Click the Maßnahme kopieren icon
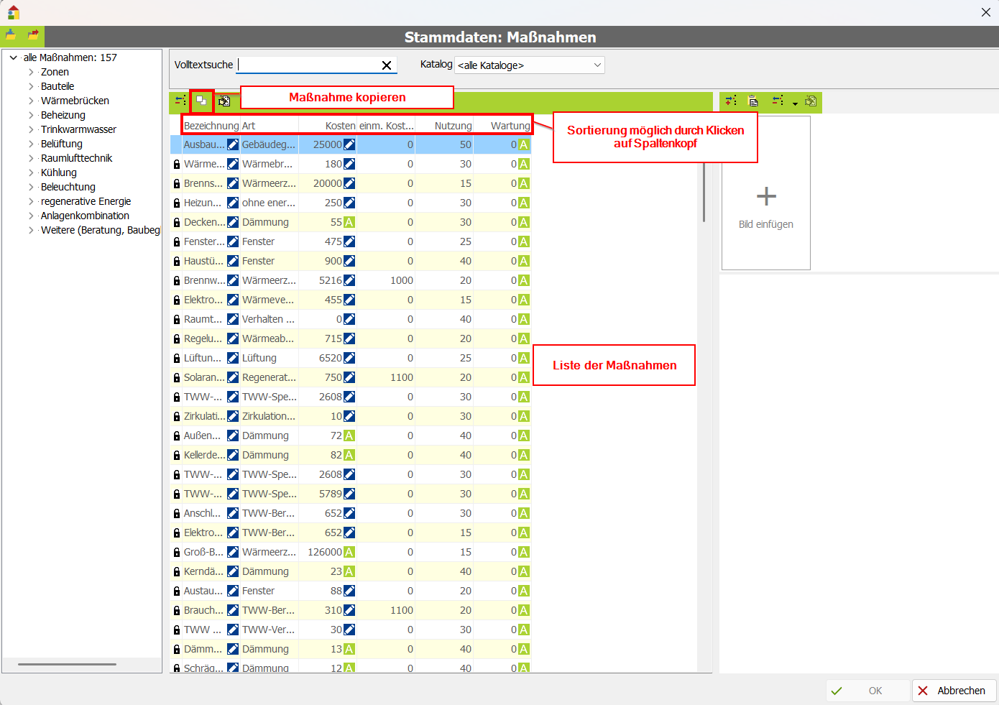 (x=201, y=101)
